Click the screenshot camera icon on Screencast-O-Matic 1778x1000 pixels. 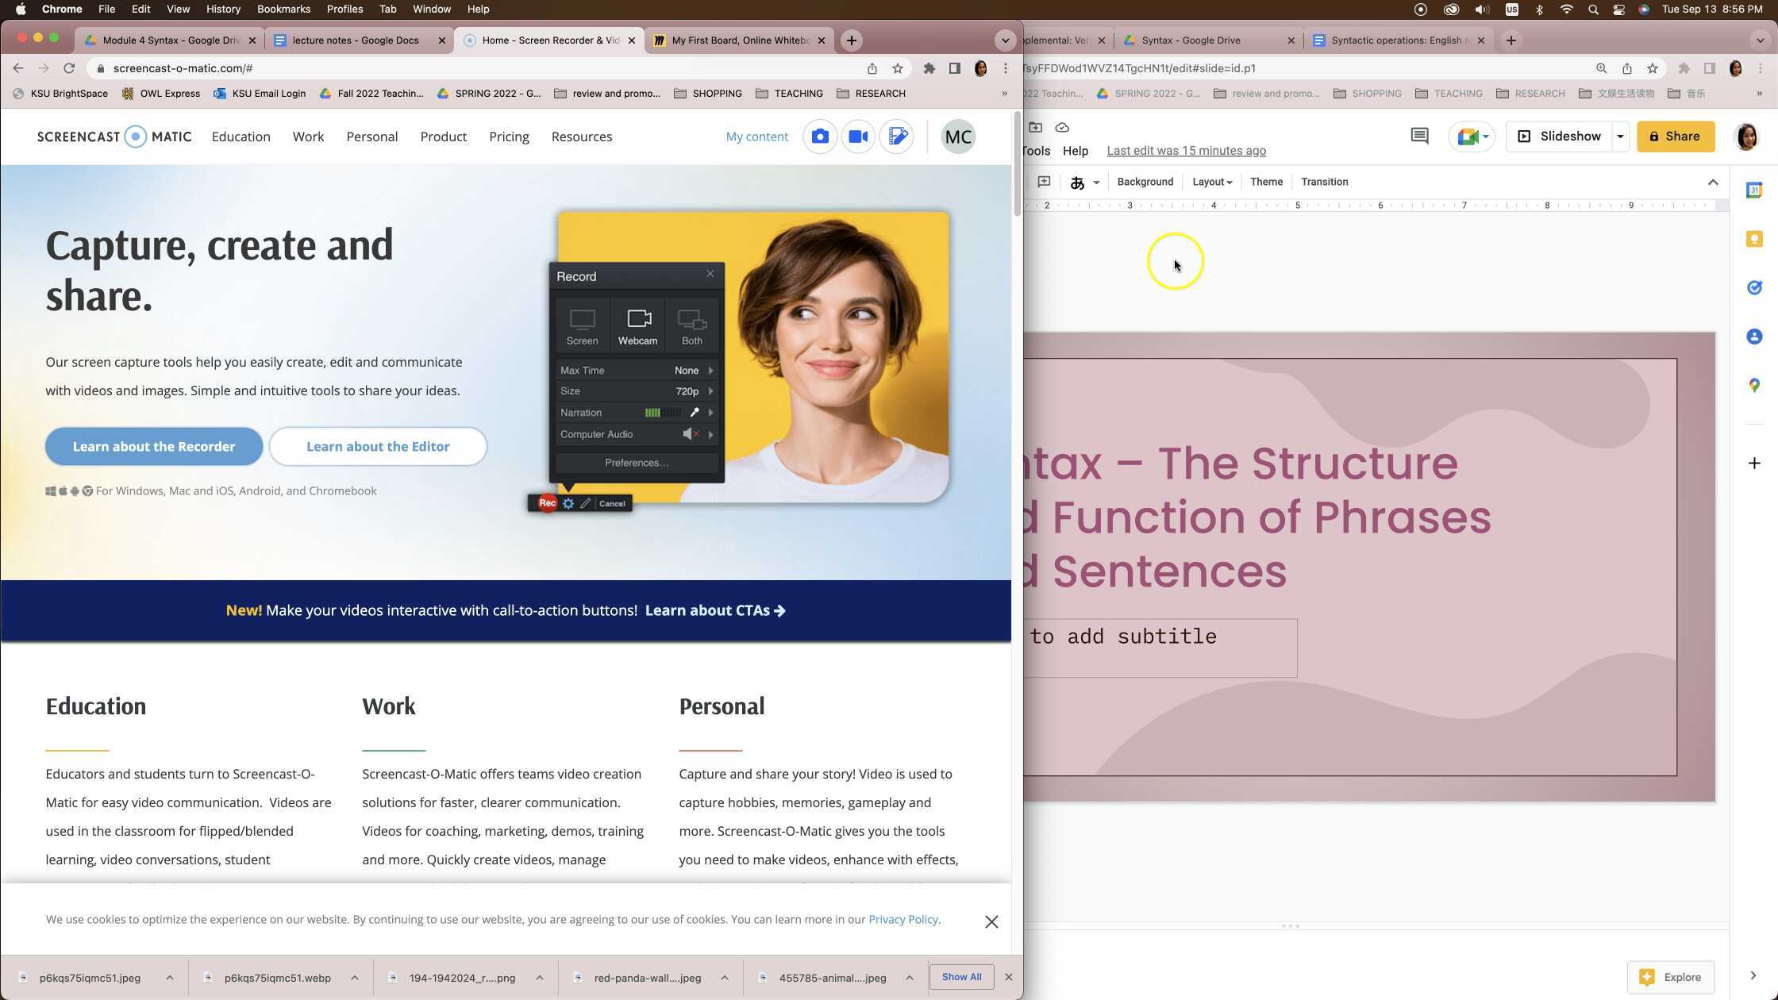[820, 136]
